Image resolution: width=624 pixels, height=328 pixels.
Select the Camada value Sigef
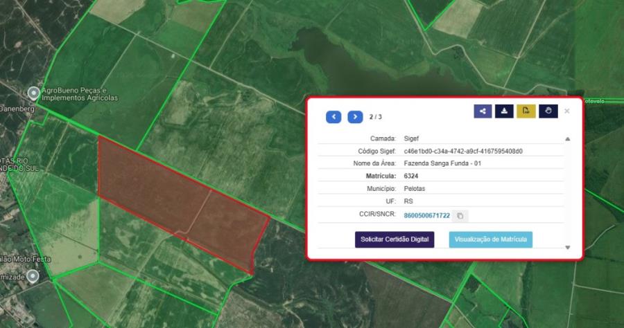pos(411,138)
